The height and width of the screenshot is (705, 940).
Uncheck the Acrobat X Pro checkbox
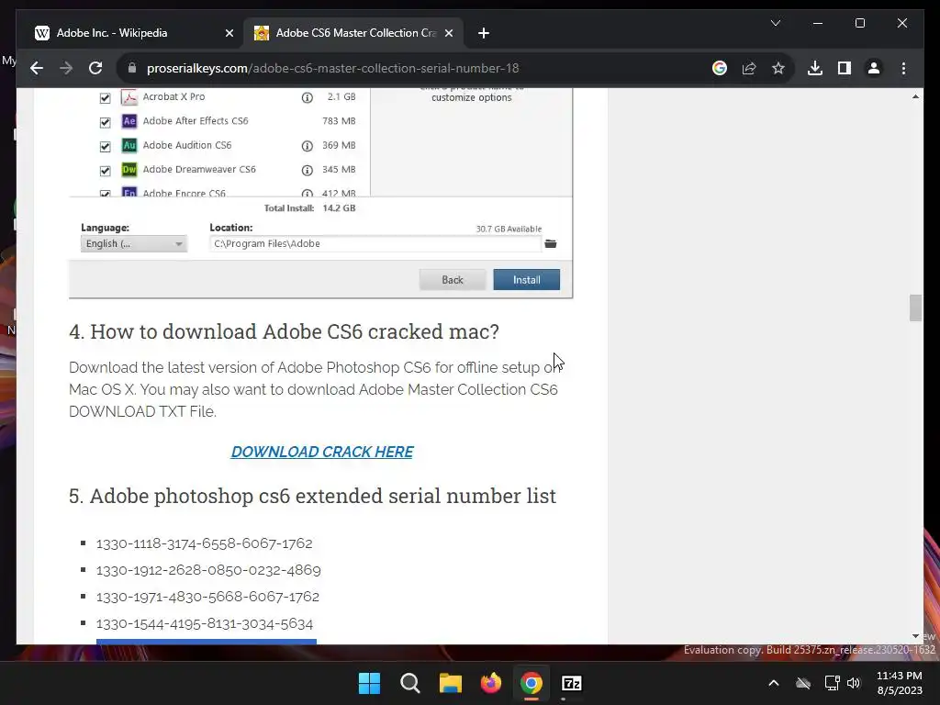pos(105,97)
